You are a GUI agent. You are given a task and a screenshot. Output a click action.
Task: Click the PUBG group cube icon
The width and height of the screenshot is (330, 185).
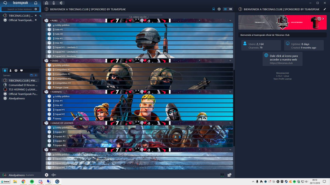tap(46, 21)
